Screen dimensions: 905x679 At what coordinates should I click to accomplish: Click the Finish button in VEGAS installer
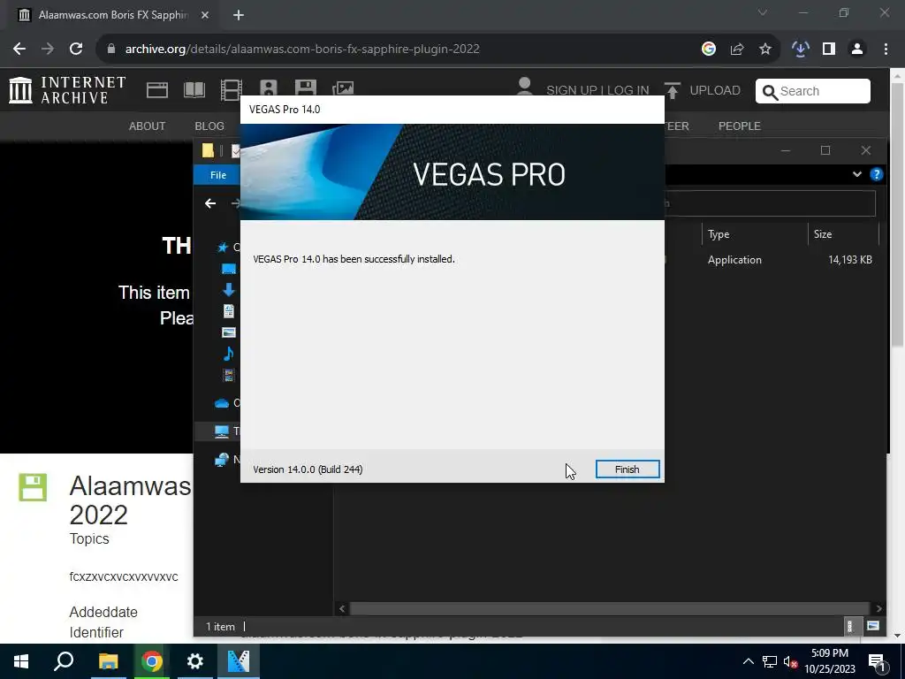(x=627, y=469)
